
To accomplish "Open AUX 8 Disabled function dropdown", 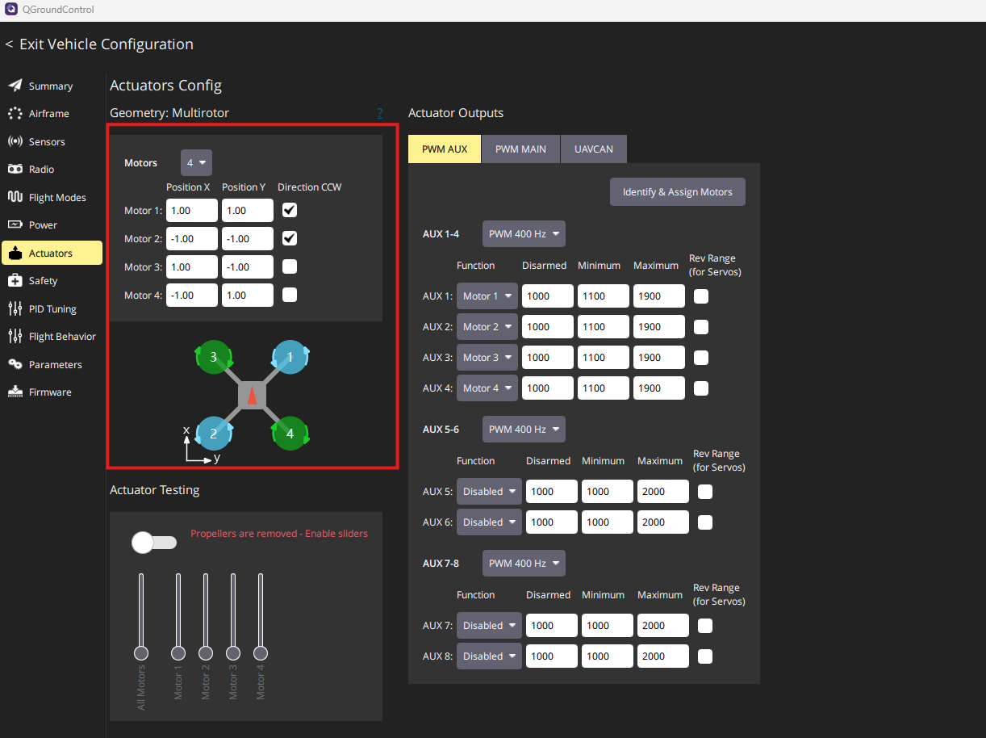I will coord(489,656).
